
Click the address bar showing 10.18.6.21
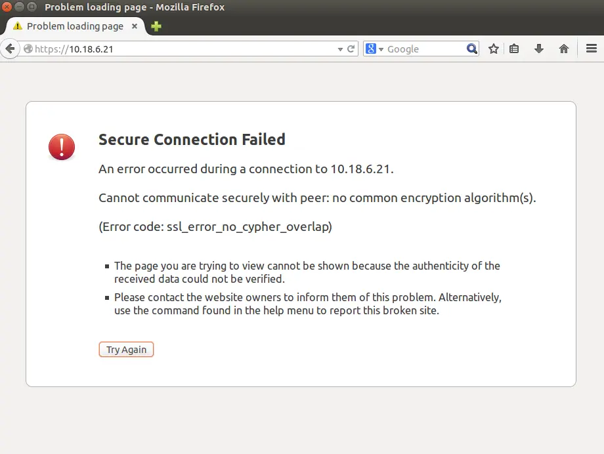coord(184,49)
